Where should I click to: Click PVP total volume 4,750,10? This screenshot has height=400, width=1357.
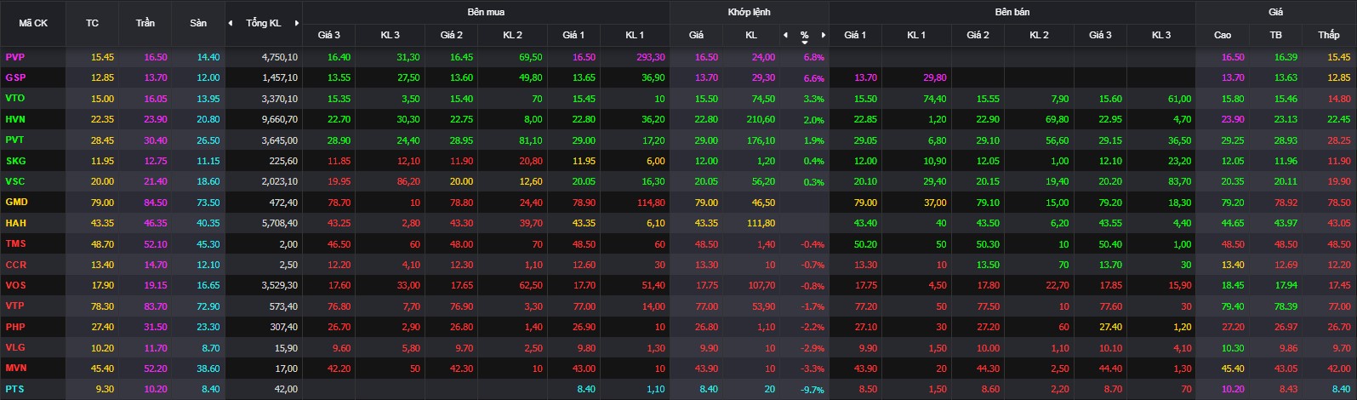click(x=281, y=57)
